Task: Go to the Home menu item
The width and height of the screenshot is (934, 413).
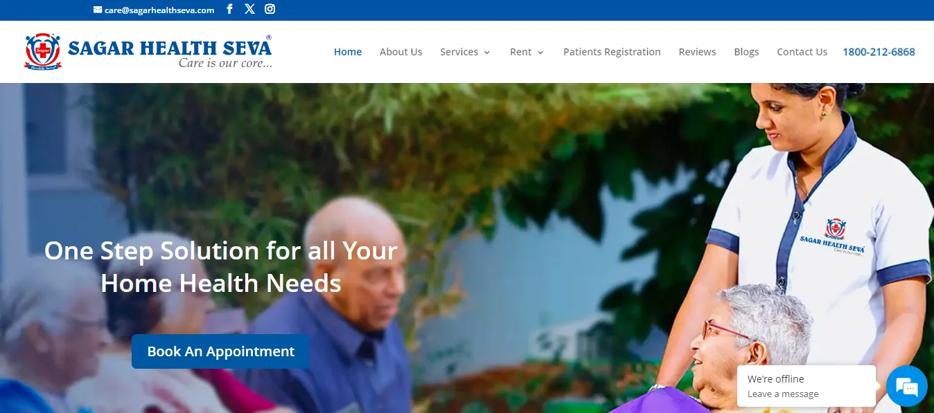Action: [348, 52]
